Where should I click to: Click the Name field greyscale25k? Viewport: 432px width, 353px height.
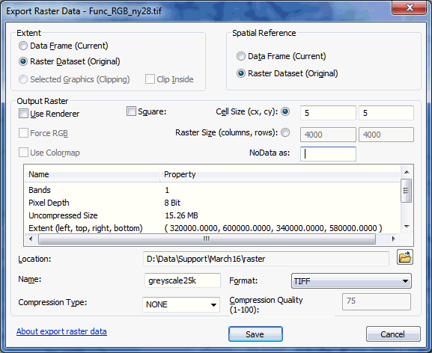[x=183, y=280]
